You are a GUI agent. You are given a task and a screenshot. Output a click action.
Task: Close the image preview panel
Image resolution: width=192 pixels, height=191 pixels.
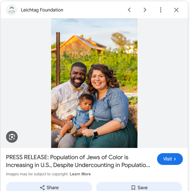(176, 10)
